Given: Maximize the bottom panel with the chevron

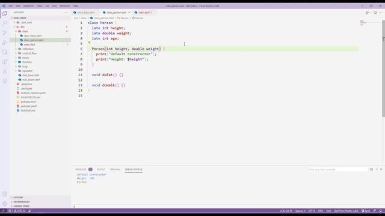Looking at the screenshot, I should point(377,169).
